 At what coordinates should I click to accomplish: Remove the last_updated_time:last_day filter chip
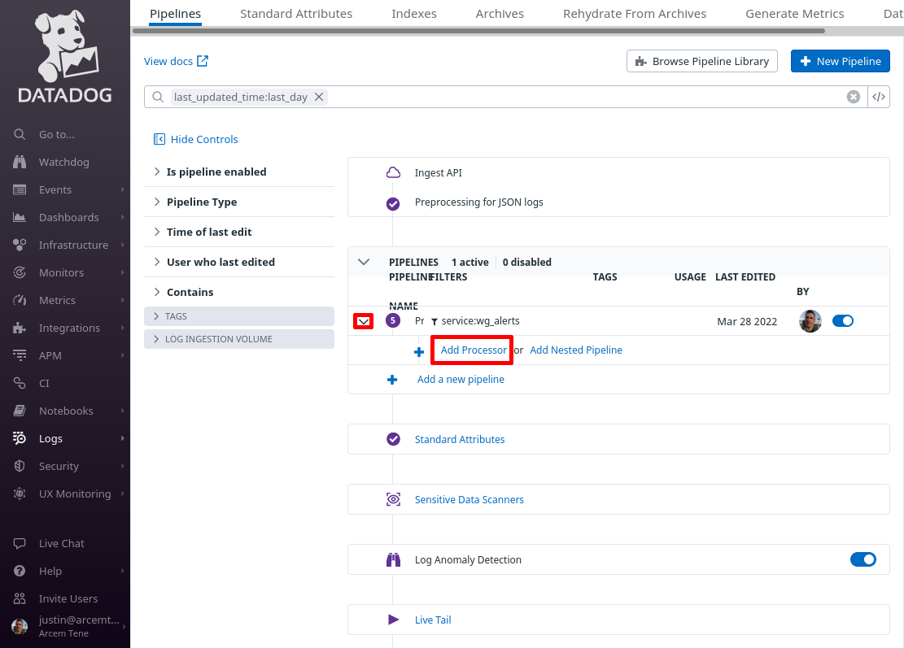[x=319, y=97]
